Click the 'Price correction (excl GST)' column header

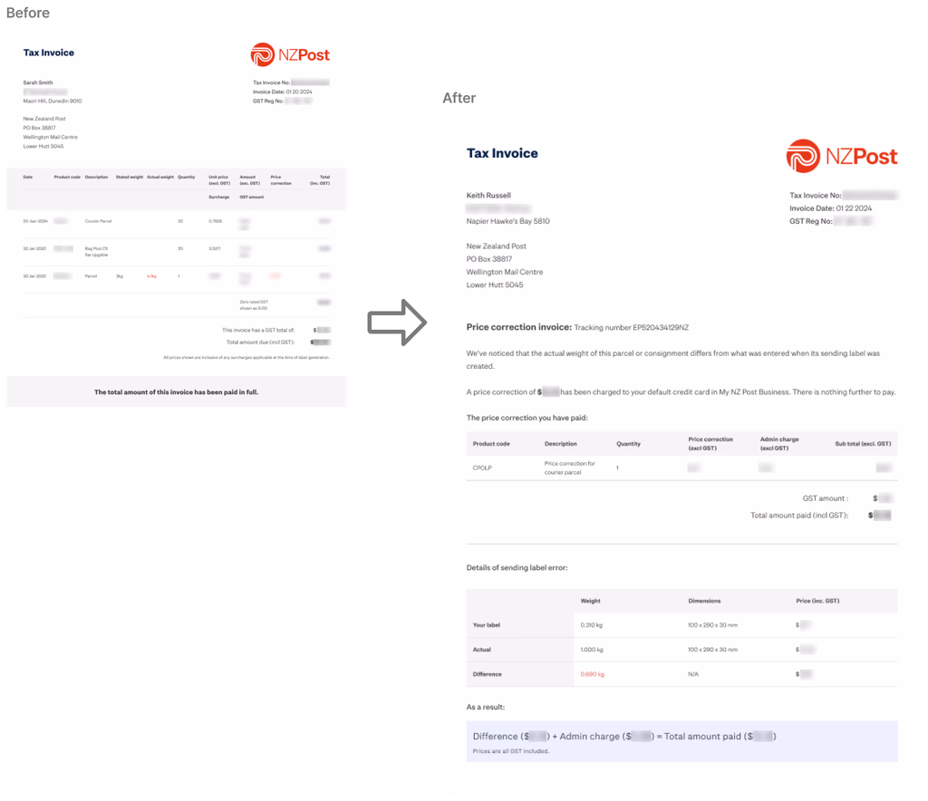[x=710, y=444]
